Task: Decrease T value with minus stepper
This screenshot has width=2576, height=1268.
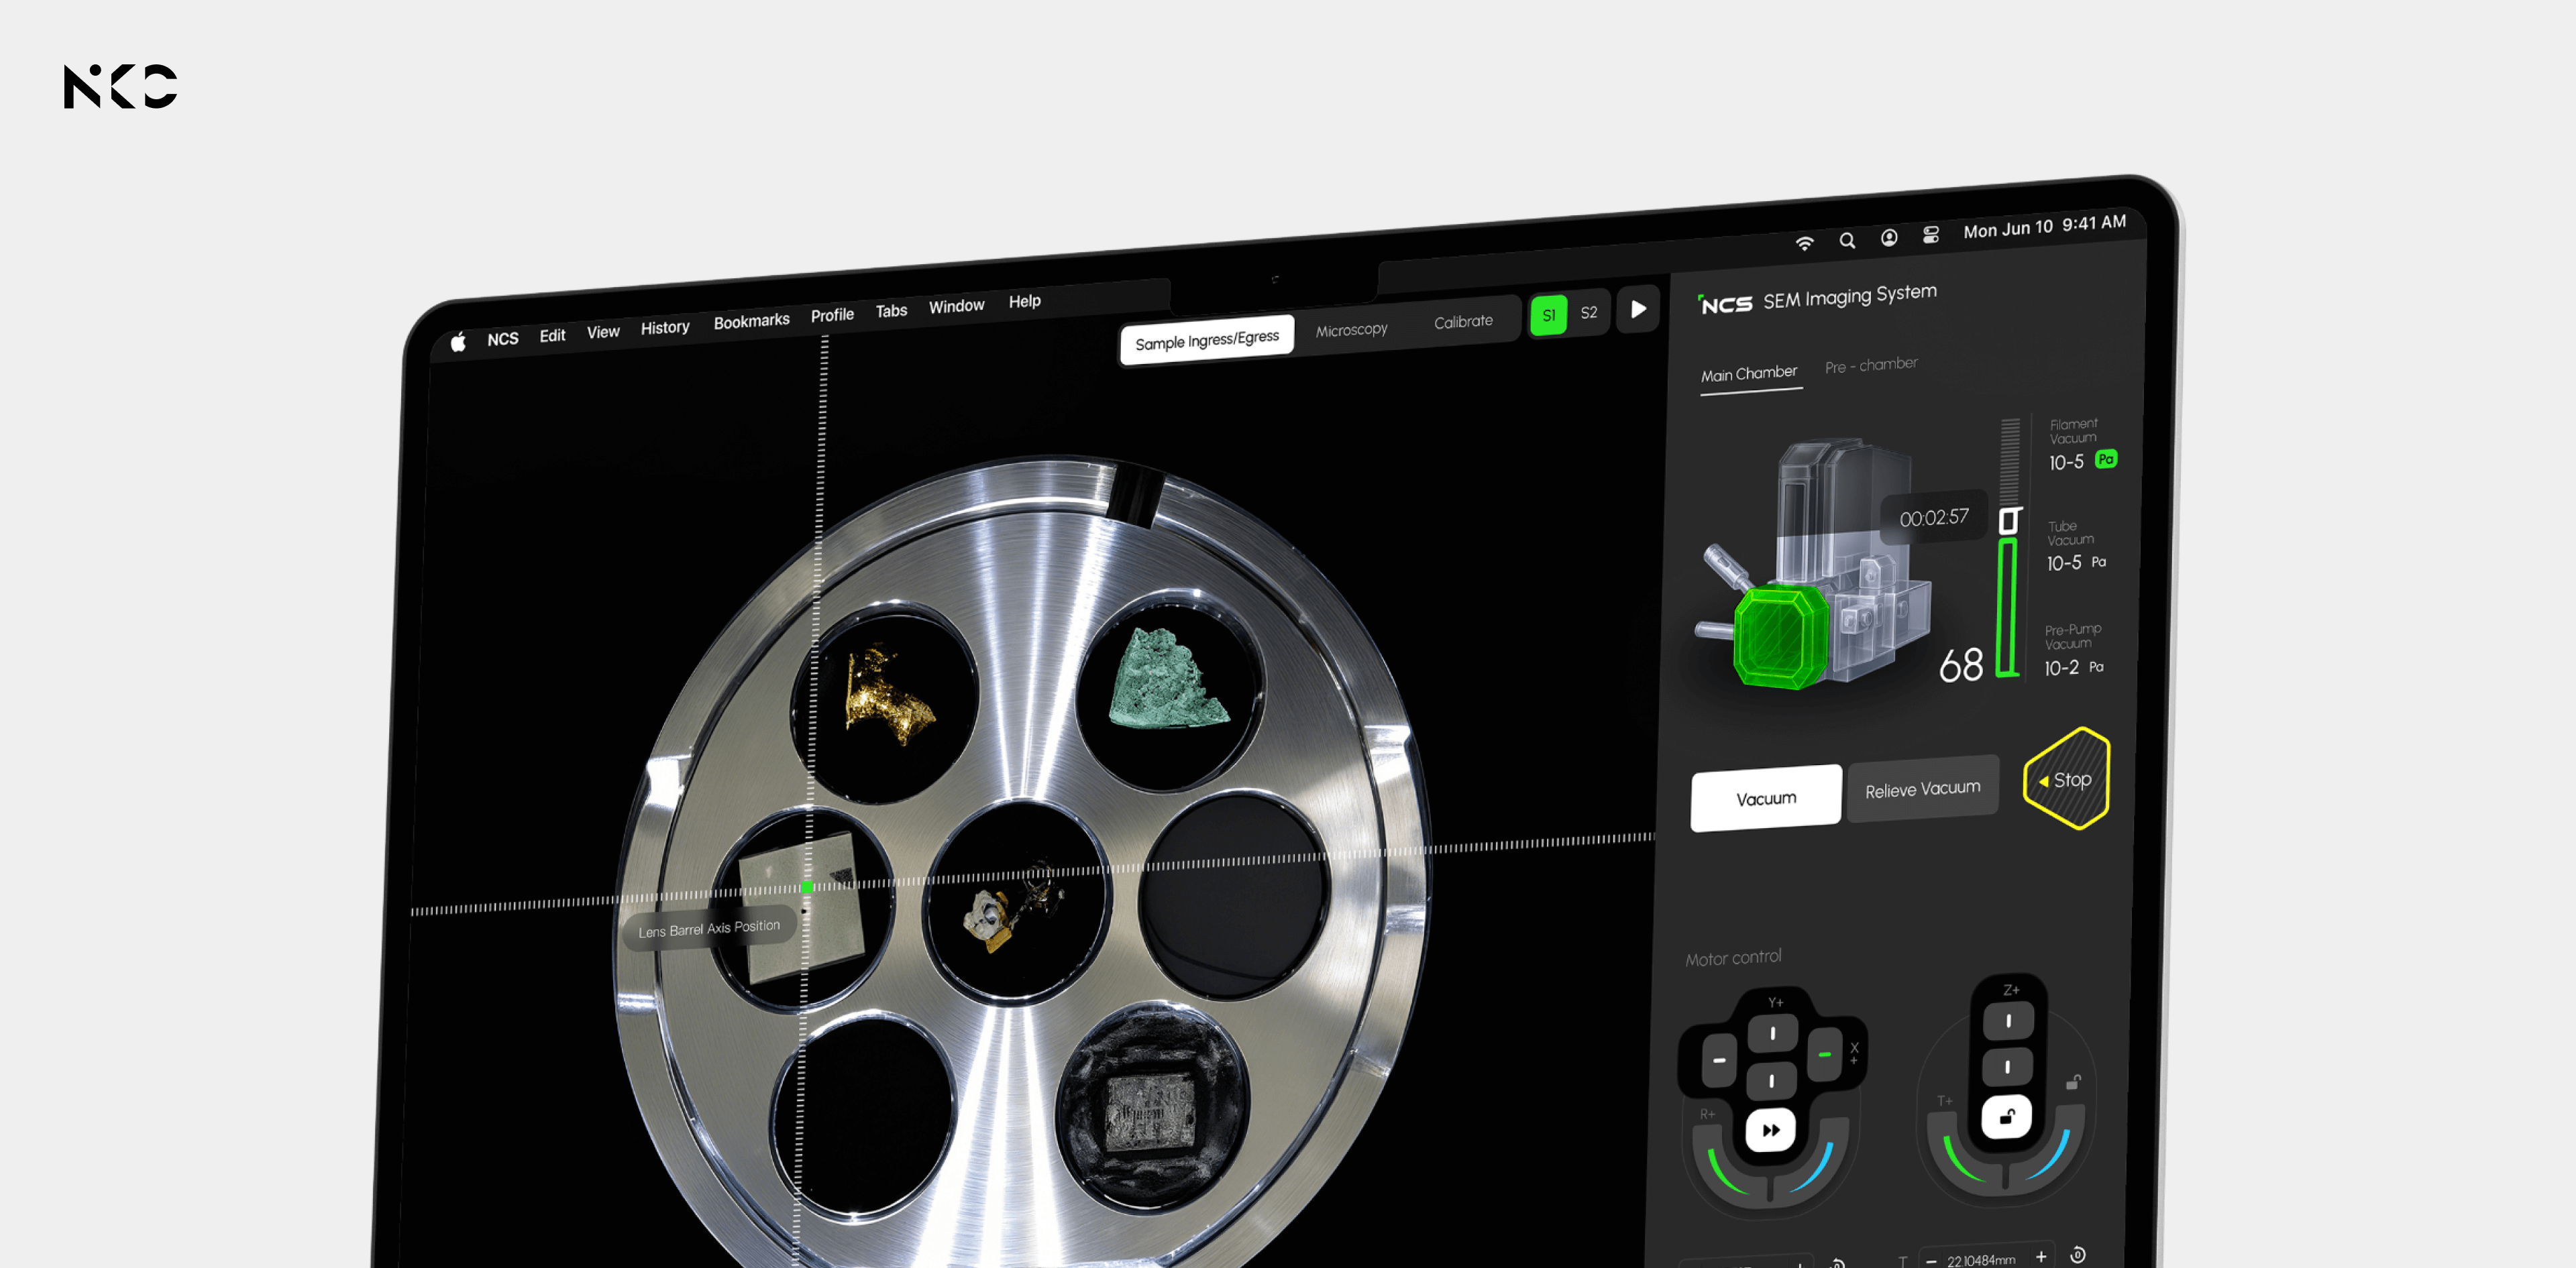Action: pos(1931,1261)
